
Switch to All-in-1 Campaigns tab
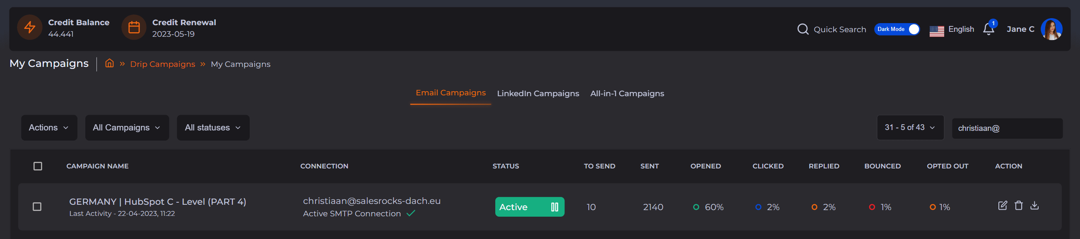627,94
